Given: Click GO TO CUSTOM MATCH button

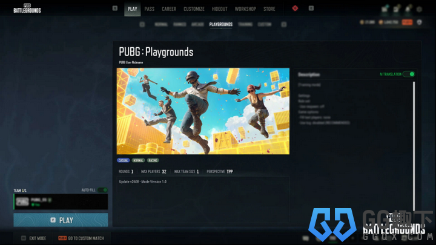Looking at the screenshot, I should click(x=81, y=238).
